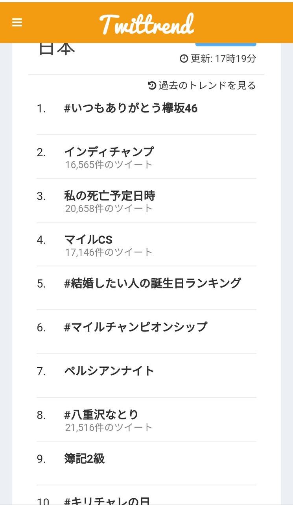Open 過去のトレンドを見る link
Screen dimensions: 293x505
[207, 85]
